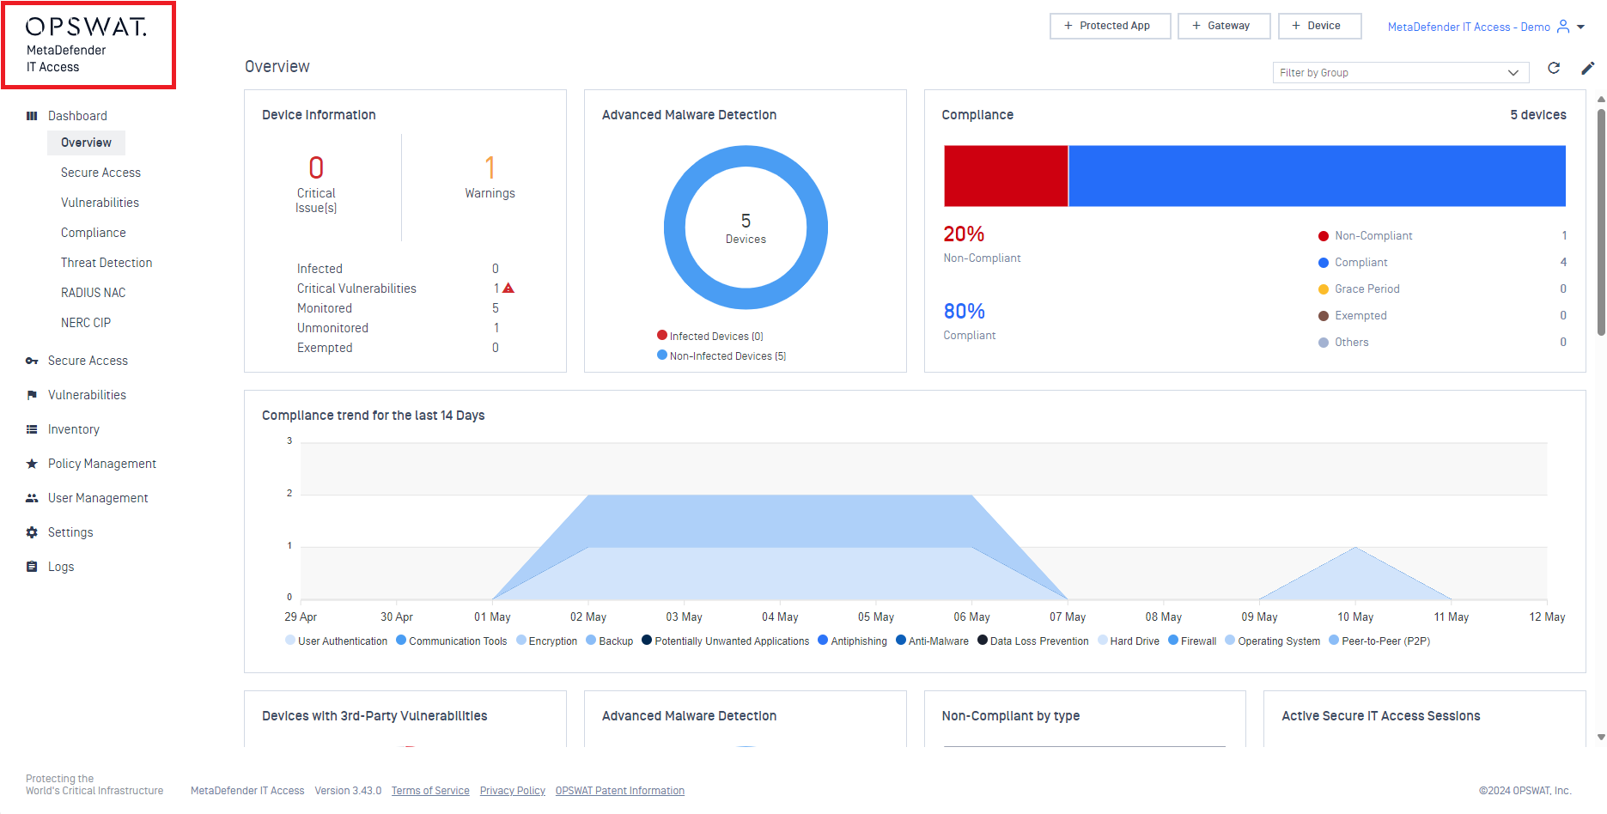Screen dimensions: 1607x814
Task: Toggle Antiphishing legend series
Action: [852, 641]
